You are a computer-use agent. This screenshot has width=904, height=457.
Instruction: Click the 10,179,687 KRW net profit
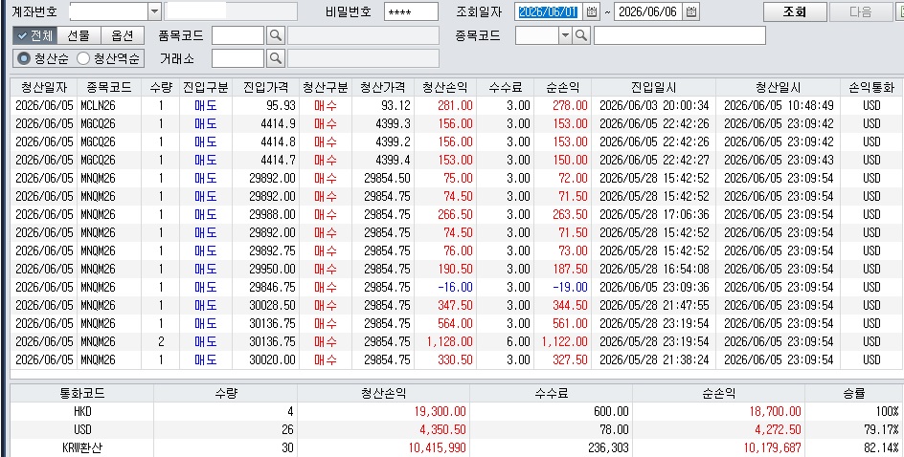tap(718, 447)
